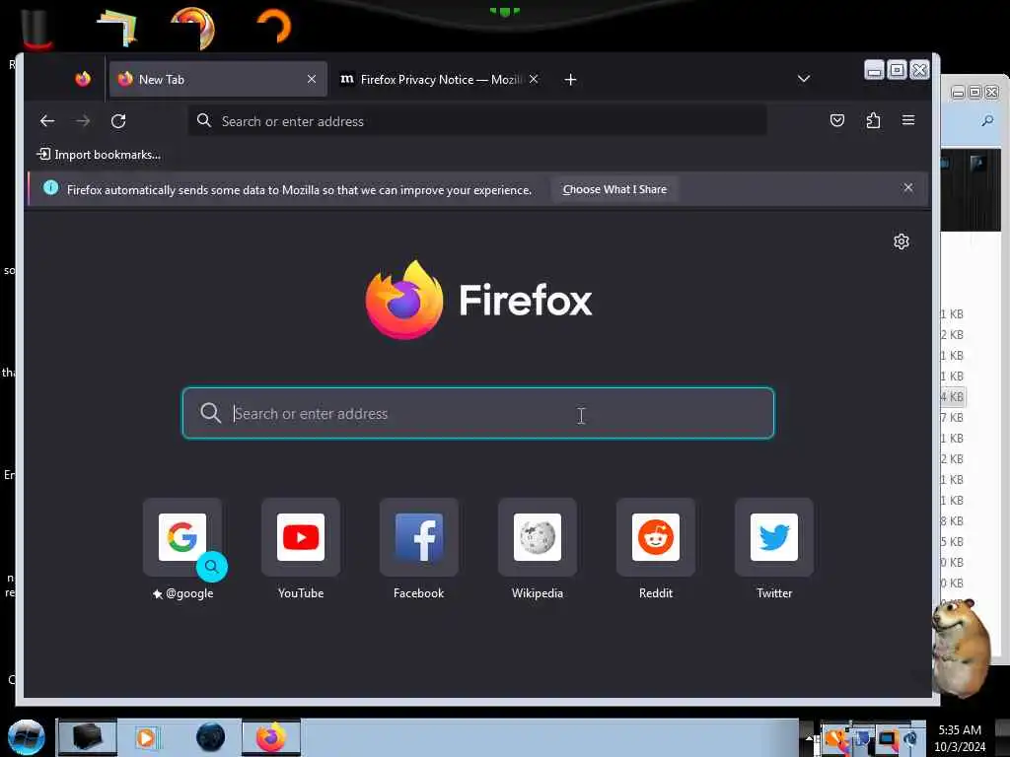Screen dimensions: 1010x757
Task: Close the New Tab tab
Action: (x=311, y=79)
